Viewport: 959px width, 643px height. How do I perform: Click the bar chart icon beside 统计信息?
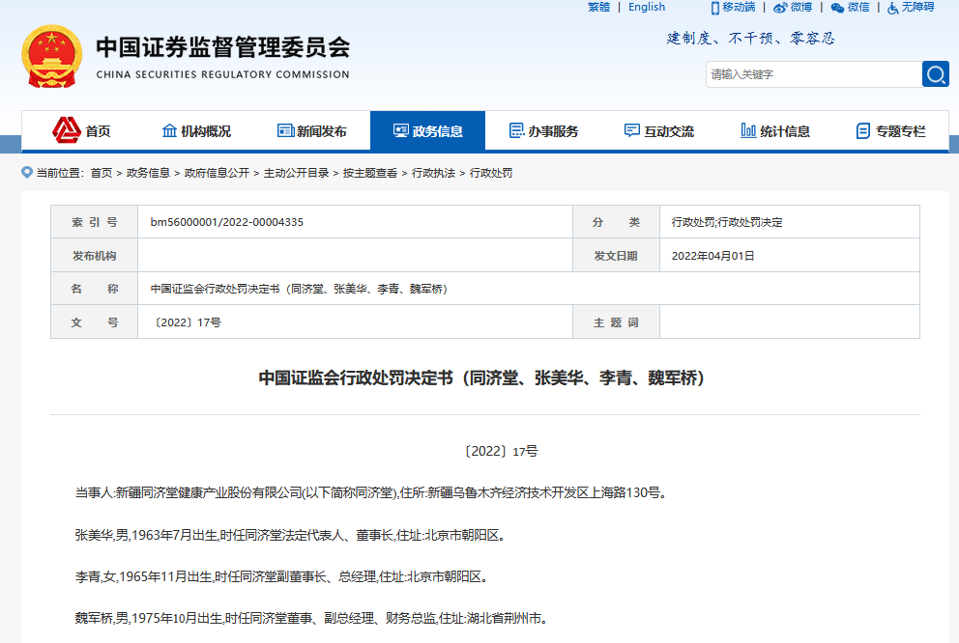click(x=748, y=130)
